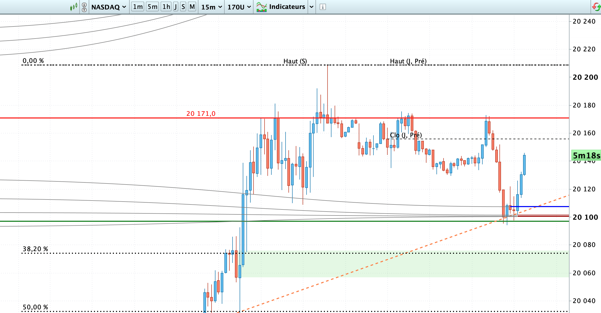This screenshot has width=601, height=313.
Task: Click the info icon in toolbar
Action: [x=323, y=7]
